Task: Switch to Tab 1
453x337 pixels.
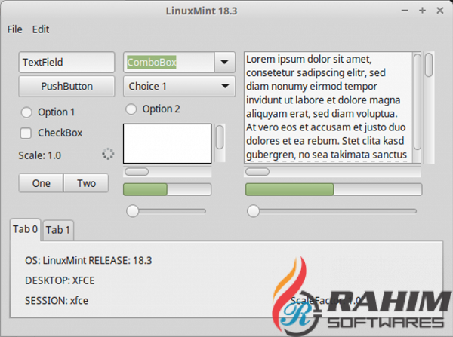Action: click(58, 230)
